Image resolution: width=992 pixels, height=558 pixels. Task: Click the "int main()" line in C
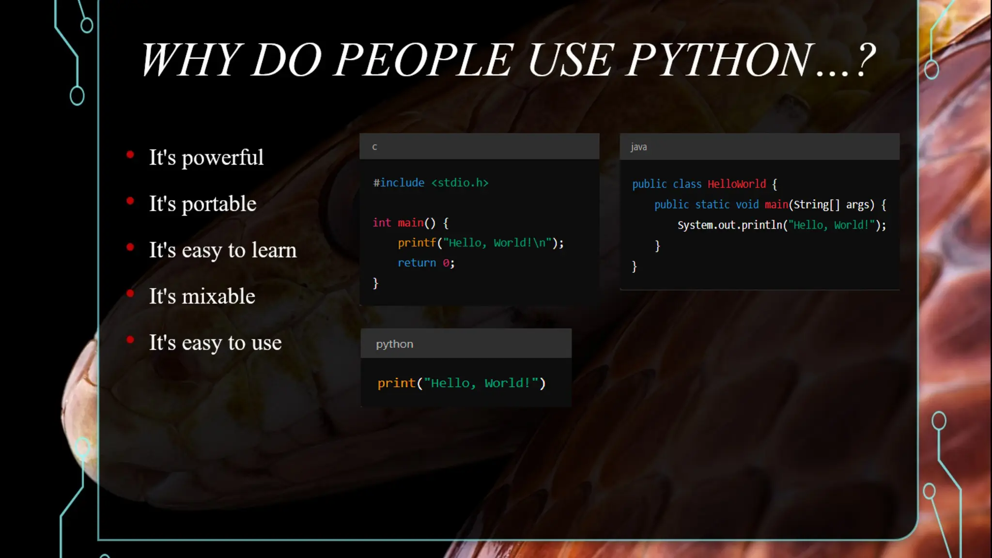click(410, 223)
